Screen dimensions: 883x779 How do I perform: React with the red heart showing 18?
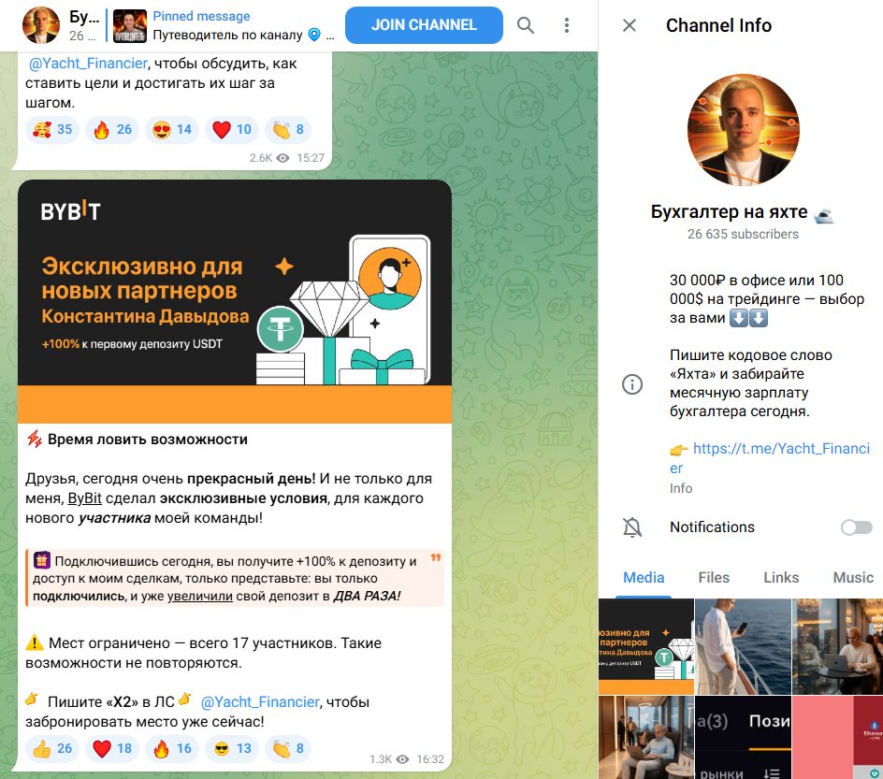tap(112, 748)
